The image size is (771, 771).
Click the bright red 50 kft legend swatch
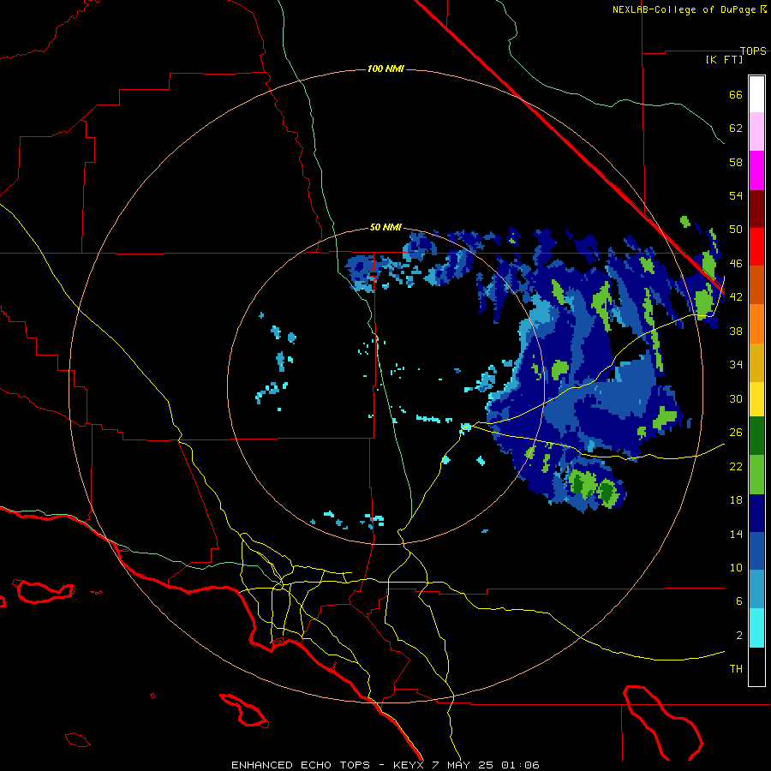[x=756, y=247]
